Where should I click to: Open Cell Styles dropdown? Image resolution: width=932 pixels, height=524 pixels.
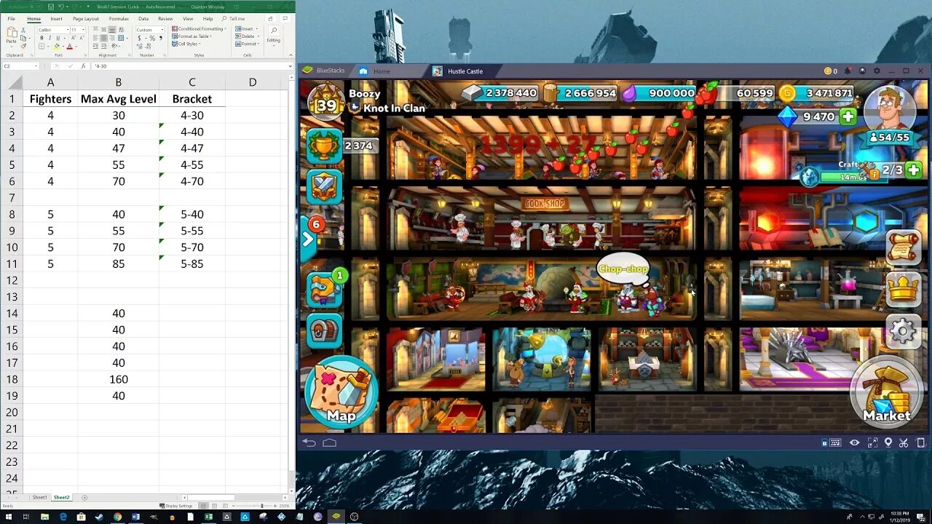pyautogui.click(x=186, y=44)
